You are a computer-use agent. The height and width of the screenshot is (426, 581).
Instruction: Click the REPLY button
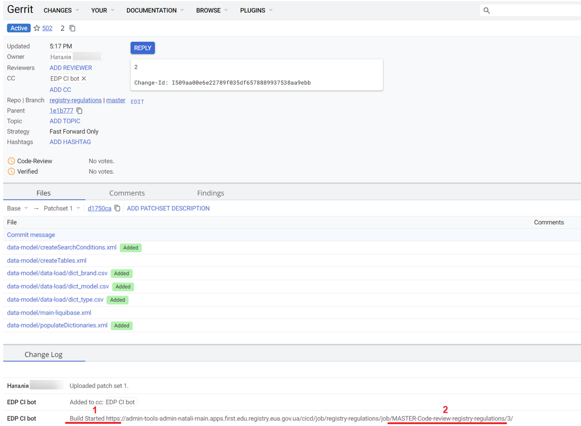coord(142,48)
